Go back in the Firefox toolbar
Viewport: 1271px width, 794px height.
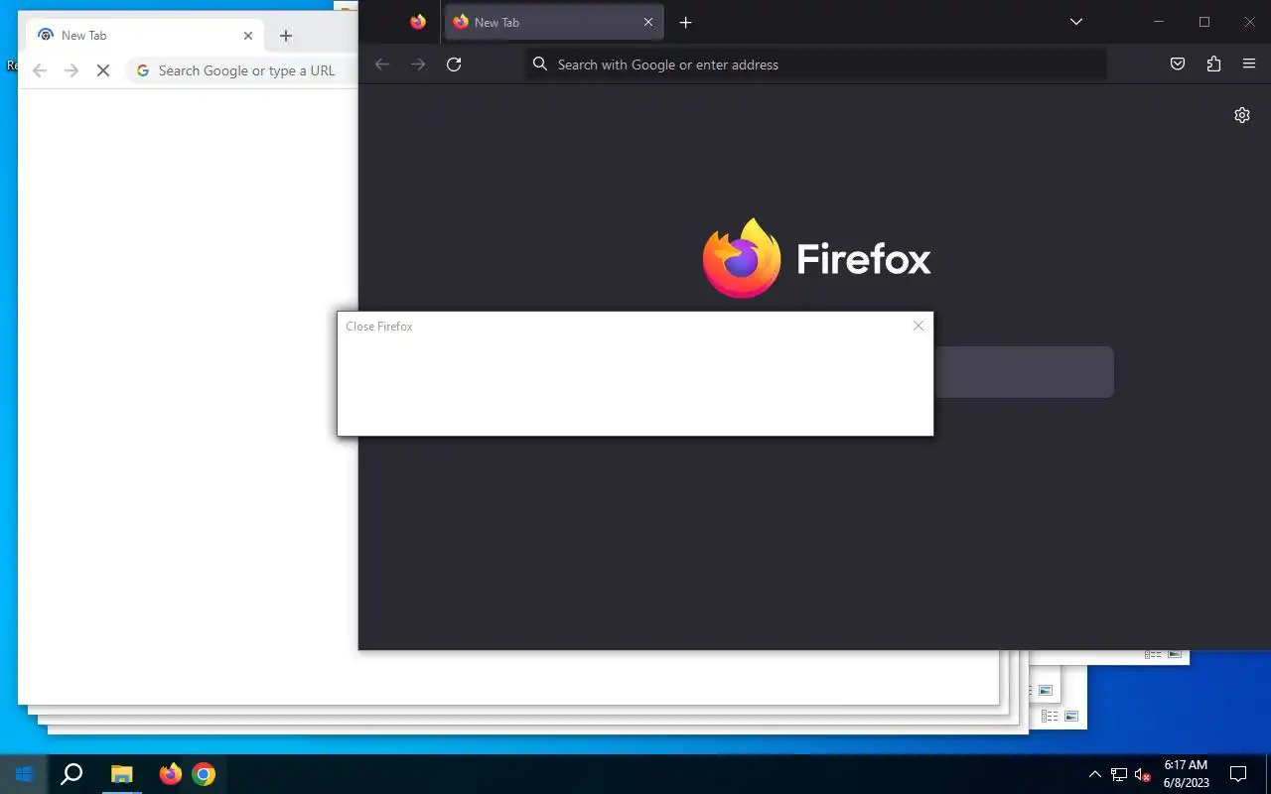pyautogui.click(x=382, y=65)
